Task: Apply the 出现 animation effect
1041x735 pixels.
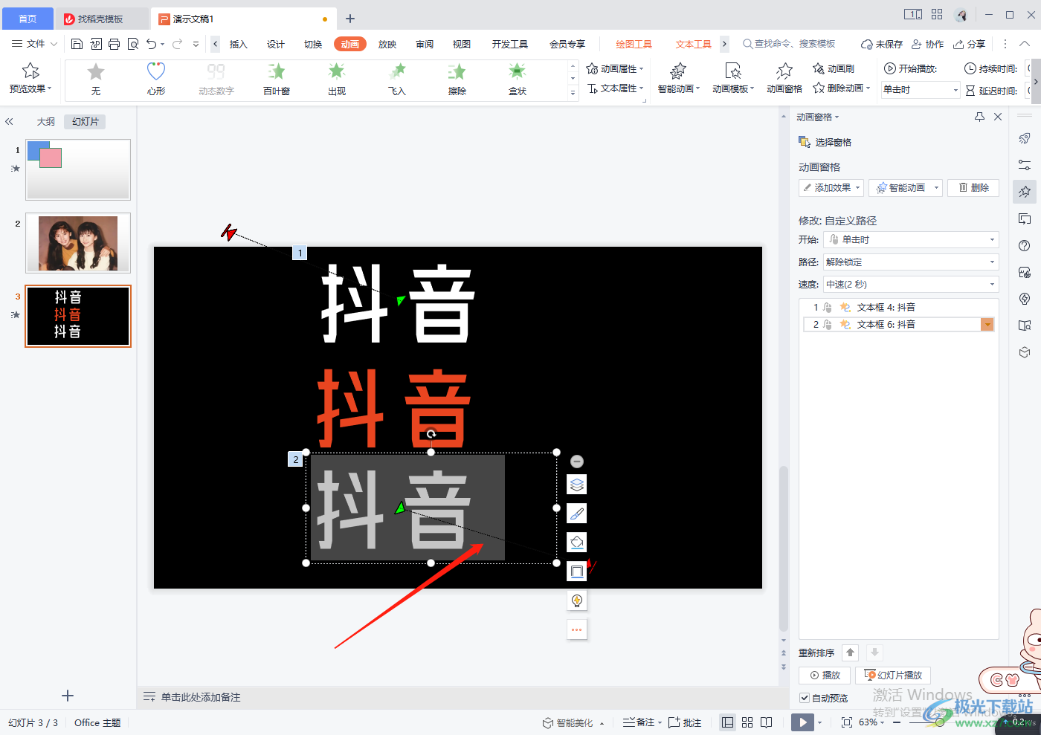Action: click(337, 79)
